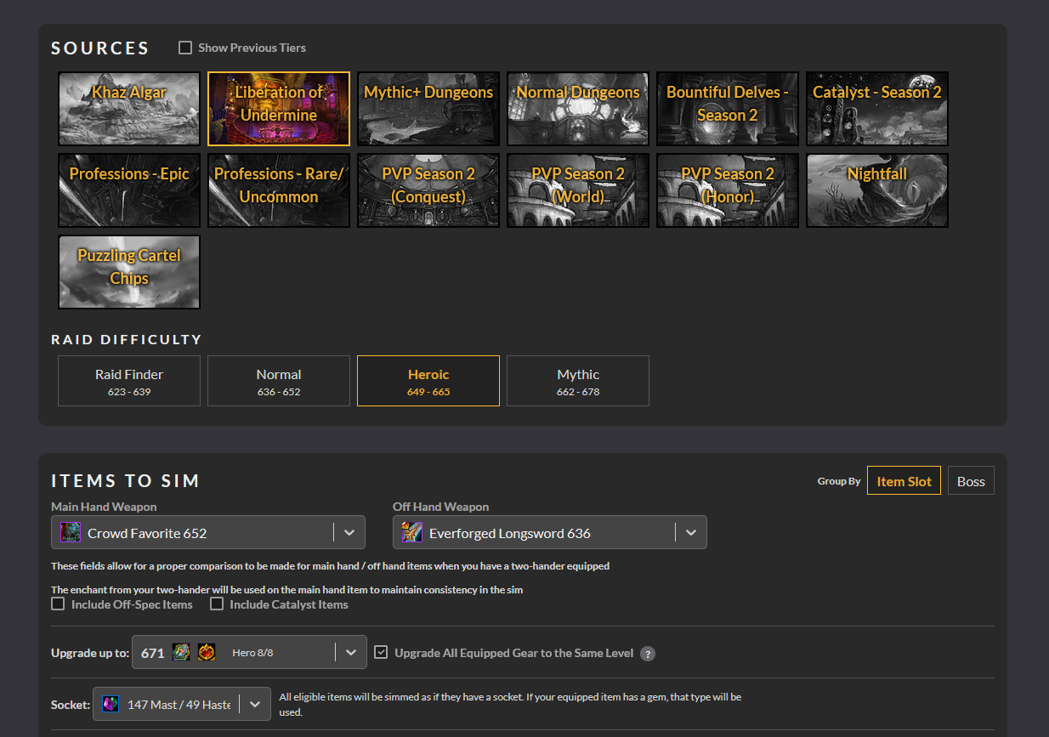
Task: Click the socket gem icon
Action: point(111,704)
